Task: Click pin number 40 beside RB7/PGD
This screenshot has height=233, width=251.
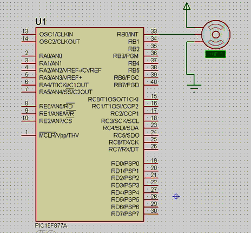Action: [x=154, y=82]
